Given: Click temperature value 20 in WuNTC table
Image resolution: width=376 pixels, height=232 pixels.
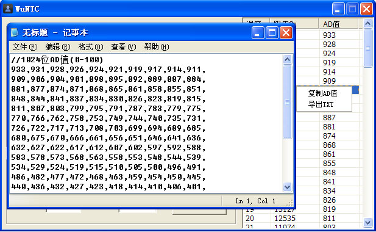Looking at the screenshot, I should click(x=250, y=219).
